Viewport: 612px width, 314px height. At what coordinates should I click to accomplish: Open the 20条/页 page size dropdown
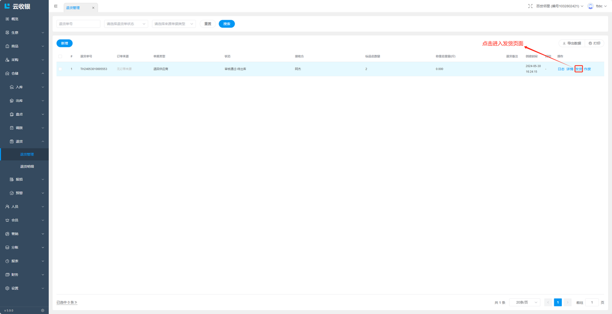click(x=525, y=303)
